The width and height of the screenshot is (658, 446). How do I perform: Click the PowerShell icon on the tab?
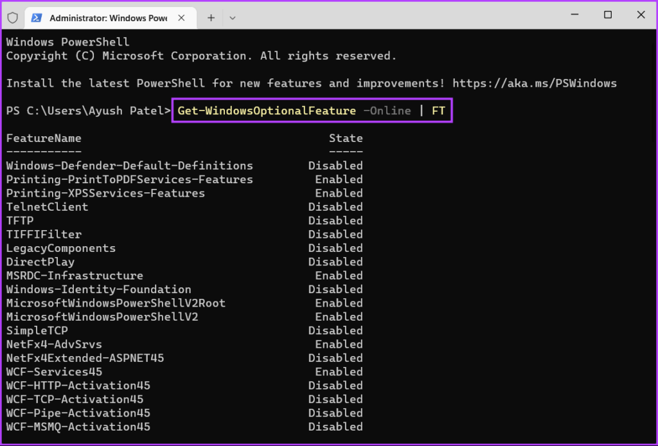point(37,18)
